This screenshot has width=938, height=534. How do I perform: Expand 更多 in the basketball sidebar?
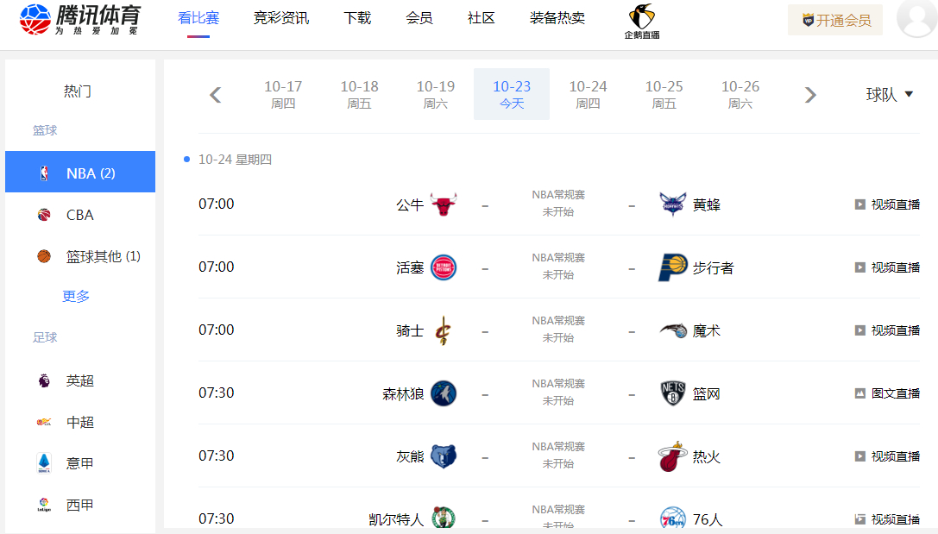tap(76, 297)
